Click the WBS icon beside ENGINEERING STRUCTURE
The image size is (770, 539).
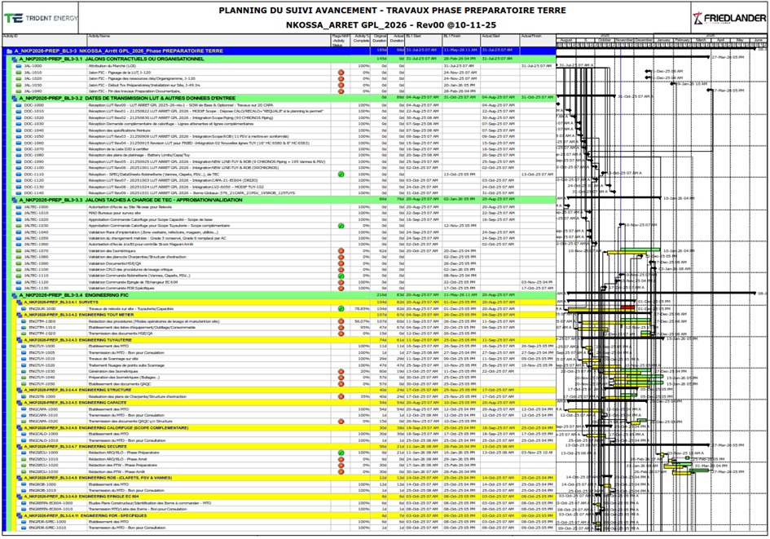(x=20, y=390)
